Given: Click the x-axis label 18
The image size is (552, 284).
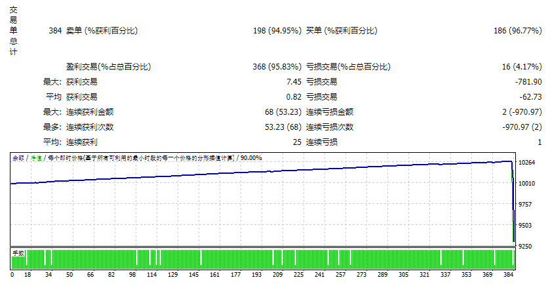Looking at the screenshot, I should pos(28,275).
